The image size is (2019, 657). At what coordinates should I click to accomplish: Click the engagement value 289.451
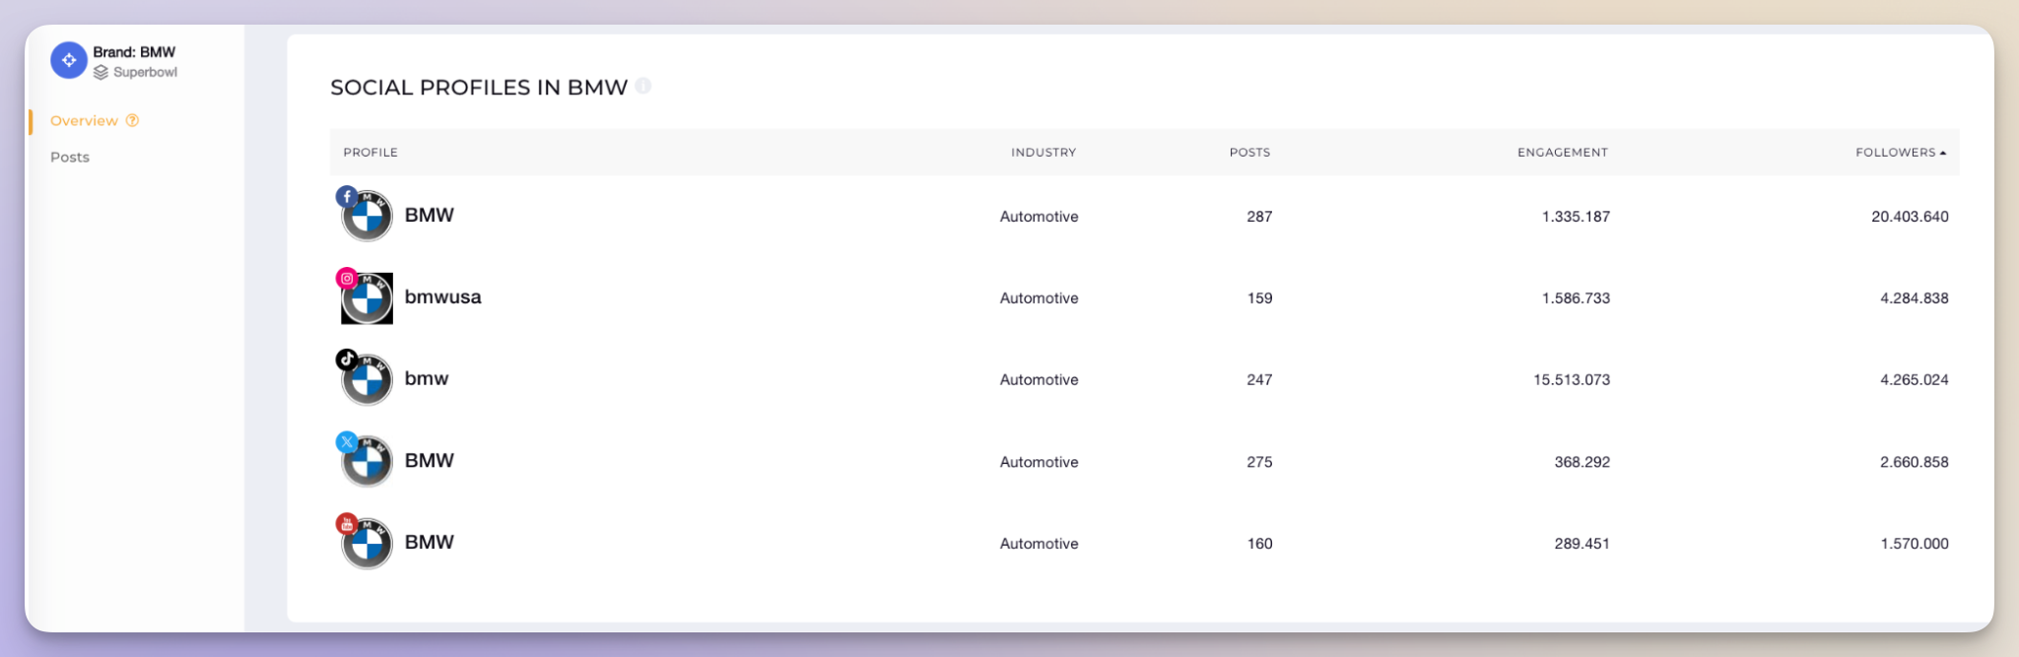(1582, 544)
